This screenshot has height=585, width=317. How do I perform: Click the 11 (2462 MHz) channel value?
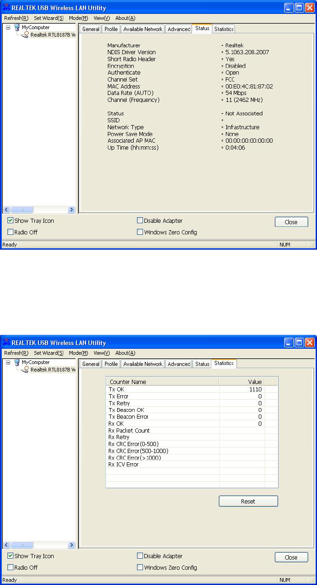coord(244,100)
